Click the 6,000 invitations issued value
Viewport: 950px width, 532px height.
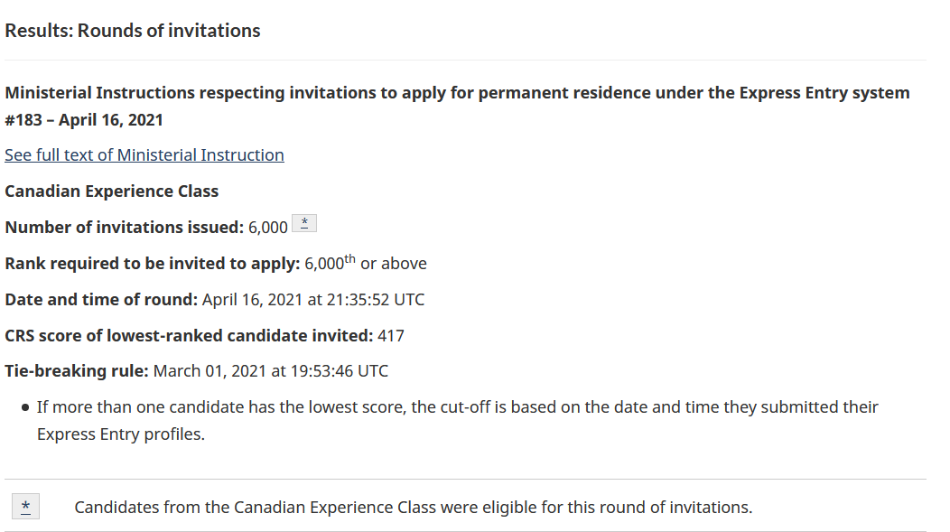[268, 228]
